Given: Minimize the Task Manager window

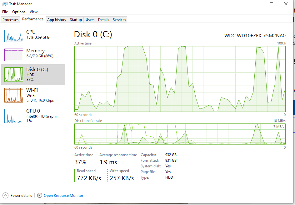Looking at the screenshot, I should [257, 4].
